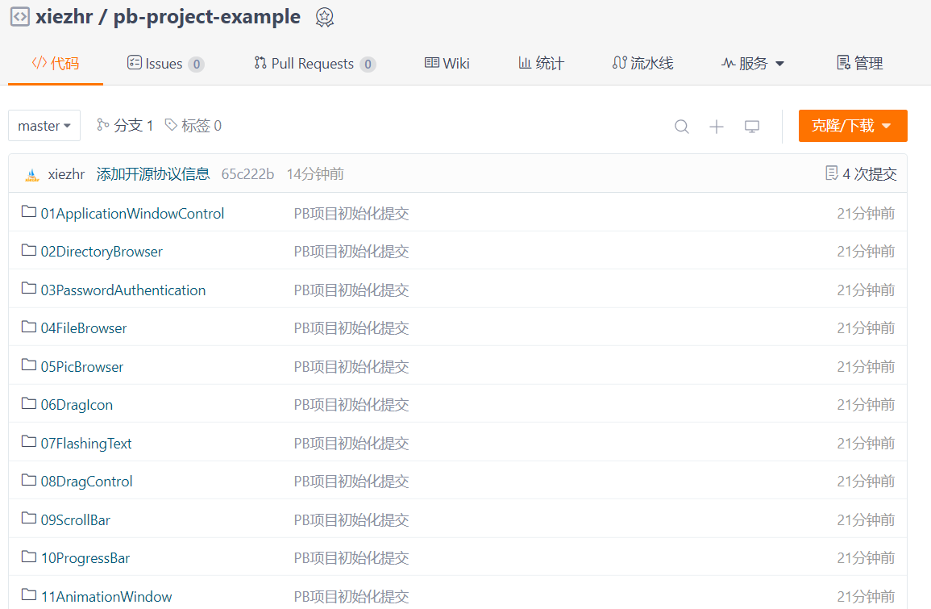Viewport: 931px width, 609px height.
Task: Open xiezhr owner link in title
Action: coord(64,17)
